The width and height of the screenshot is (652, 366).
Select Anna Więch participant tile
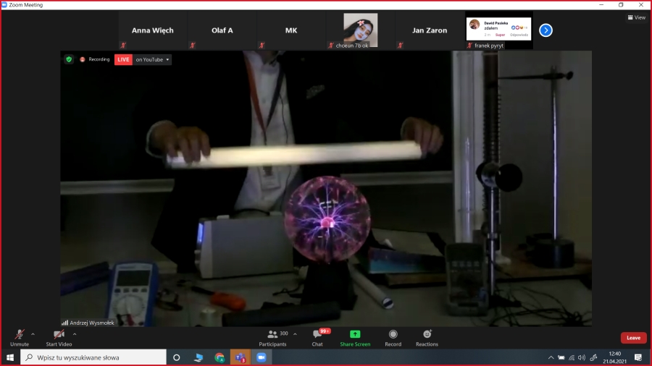point(152,31)
